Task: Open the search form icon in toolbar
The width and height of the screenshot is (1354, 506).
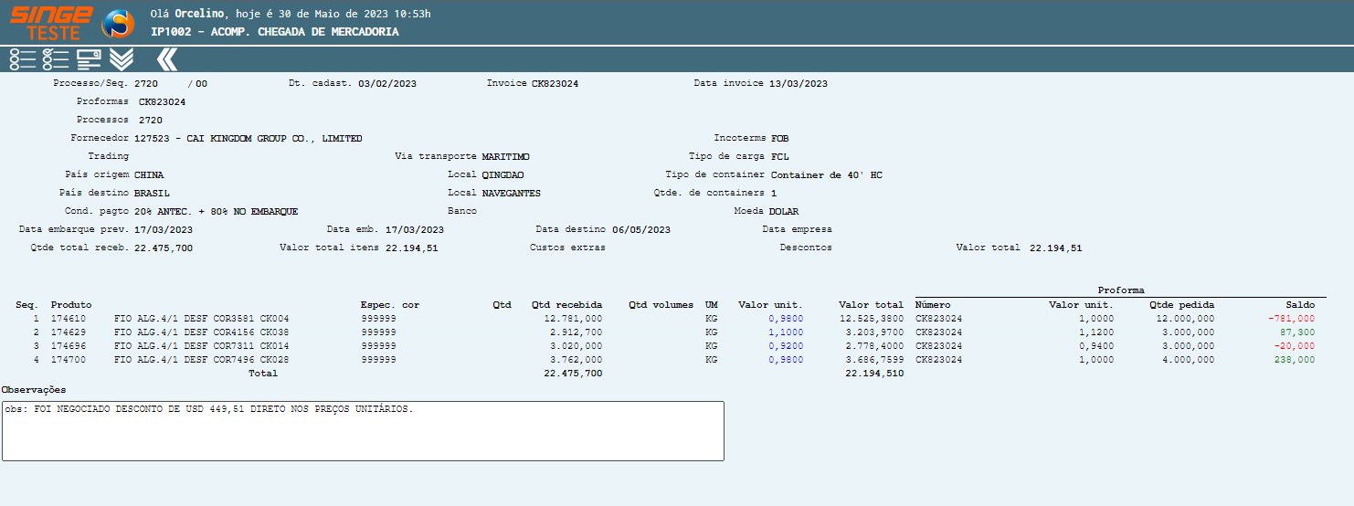Action: 89,59
